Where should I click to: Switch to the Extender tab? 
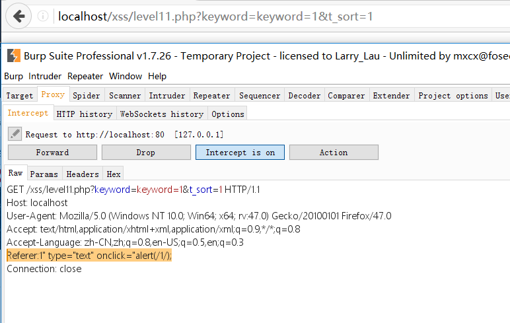392,95
